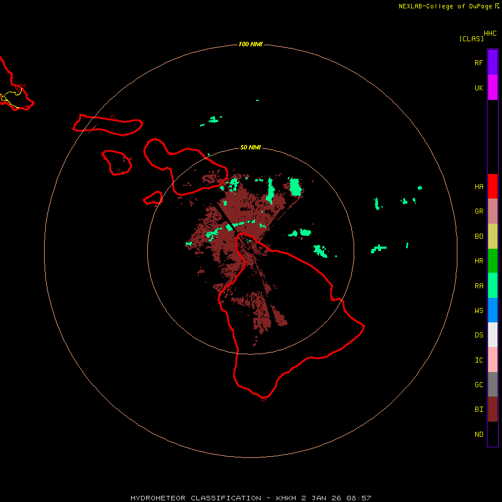Click the HA red legend swatch
The height and width of the screenshot is (502, 502).
493,186
